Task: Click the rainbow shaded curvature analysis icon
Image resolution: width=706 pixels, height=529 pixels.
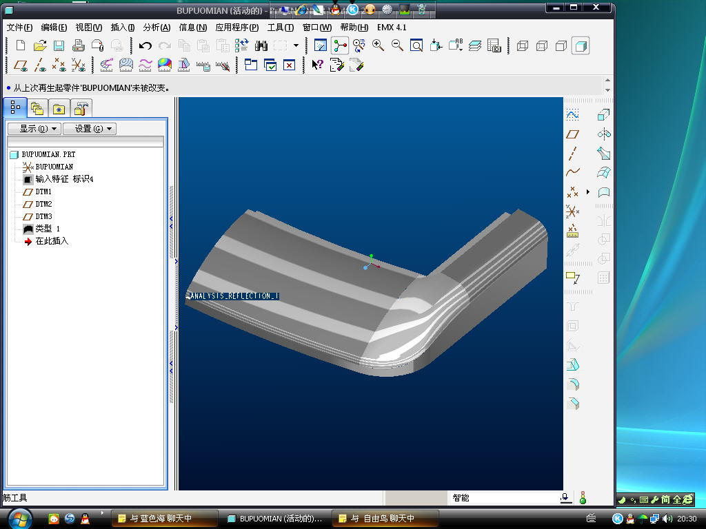Action: [164, 65]
